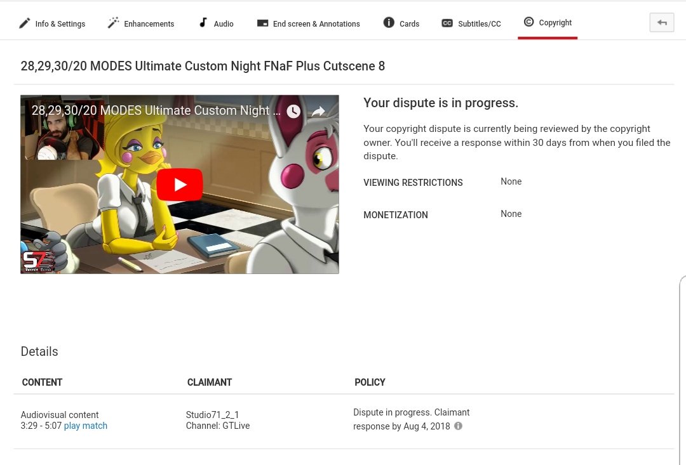Click the S7 channel logo on video
686x465 pixels.
[x=39, y=261]
